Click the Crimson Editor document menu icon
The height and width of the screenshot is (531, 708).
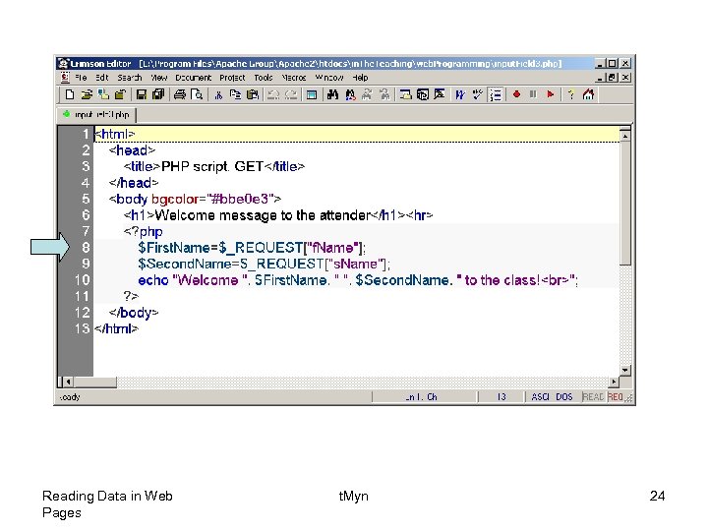click(x=65, y=78)
